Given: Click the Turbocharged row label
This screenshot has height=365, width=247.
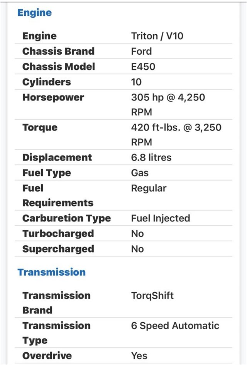Looking at the screenshot, I should click(x=58, y=234).
